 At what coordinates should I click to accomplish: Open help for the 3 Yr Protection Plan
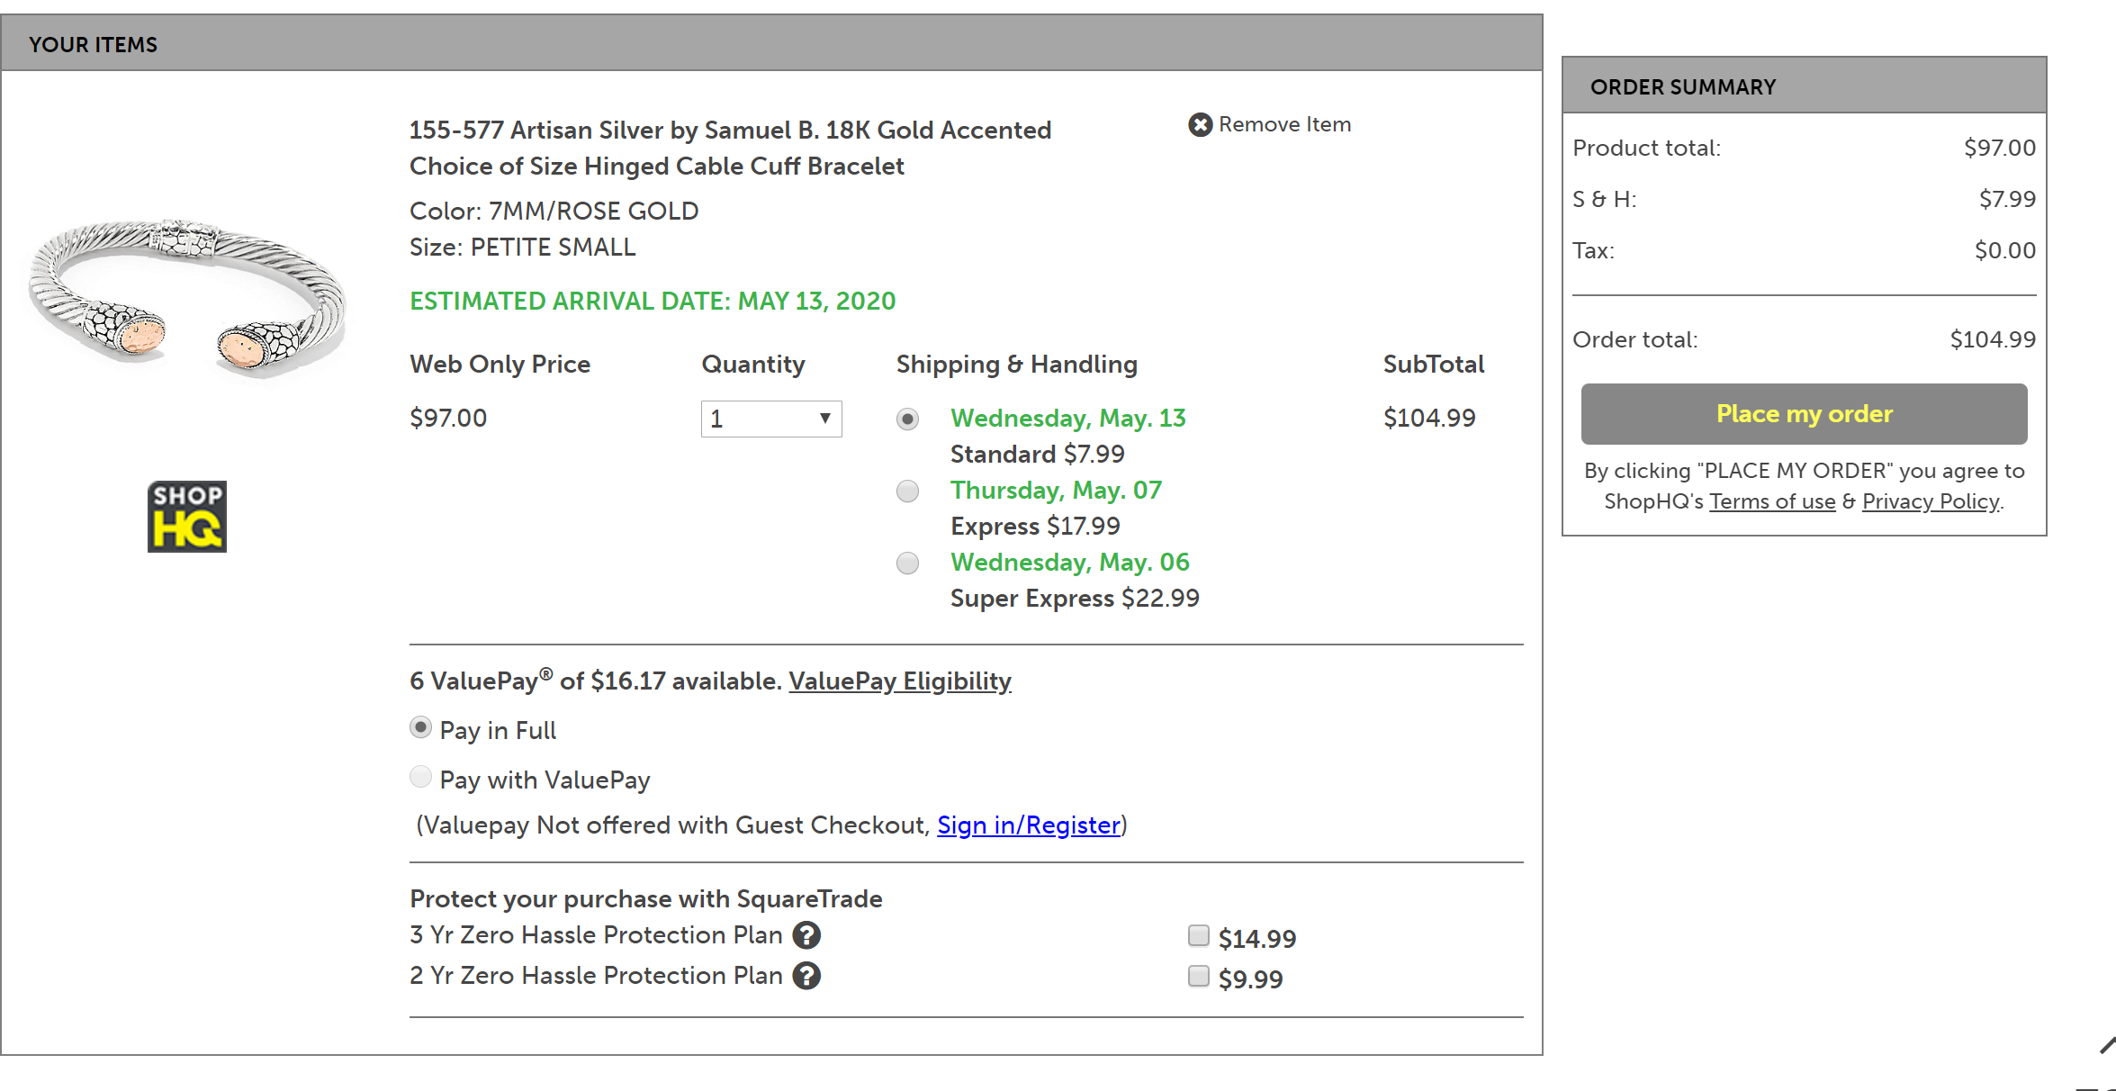(x=806, y=935)
